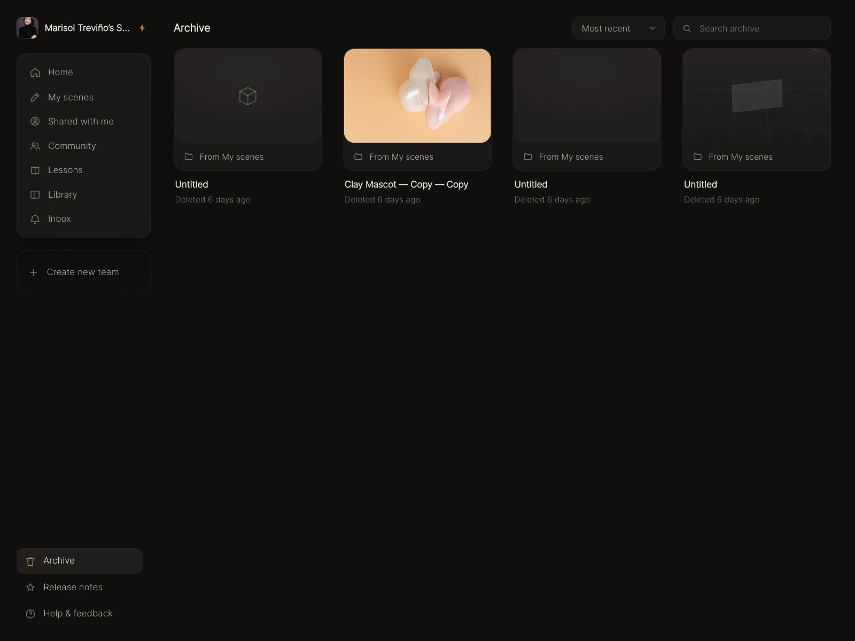Focus the Search archive field
The width and height of the screenshot is (855, 641).
(752, 28)
